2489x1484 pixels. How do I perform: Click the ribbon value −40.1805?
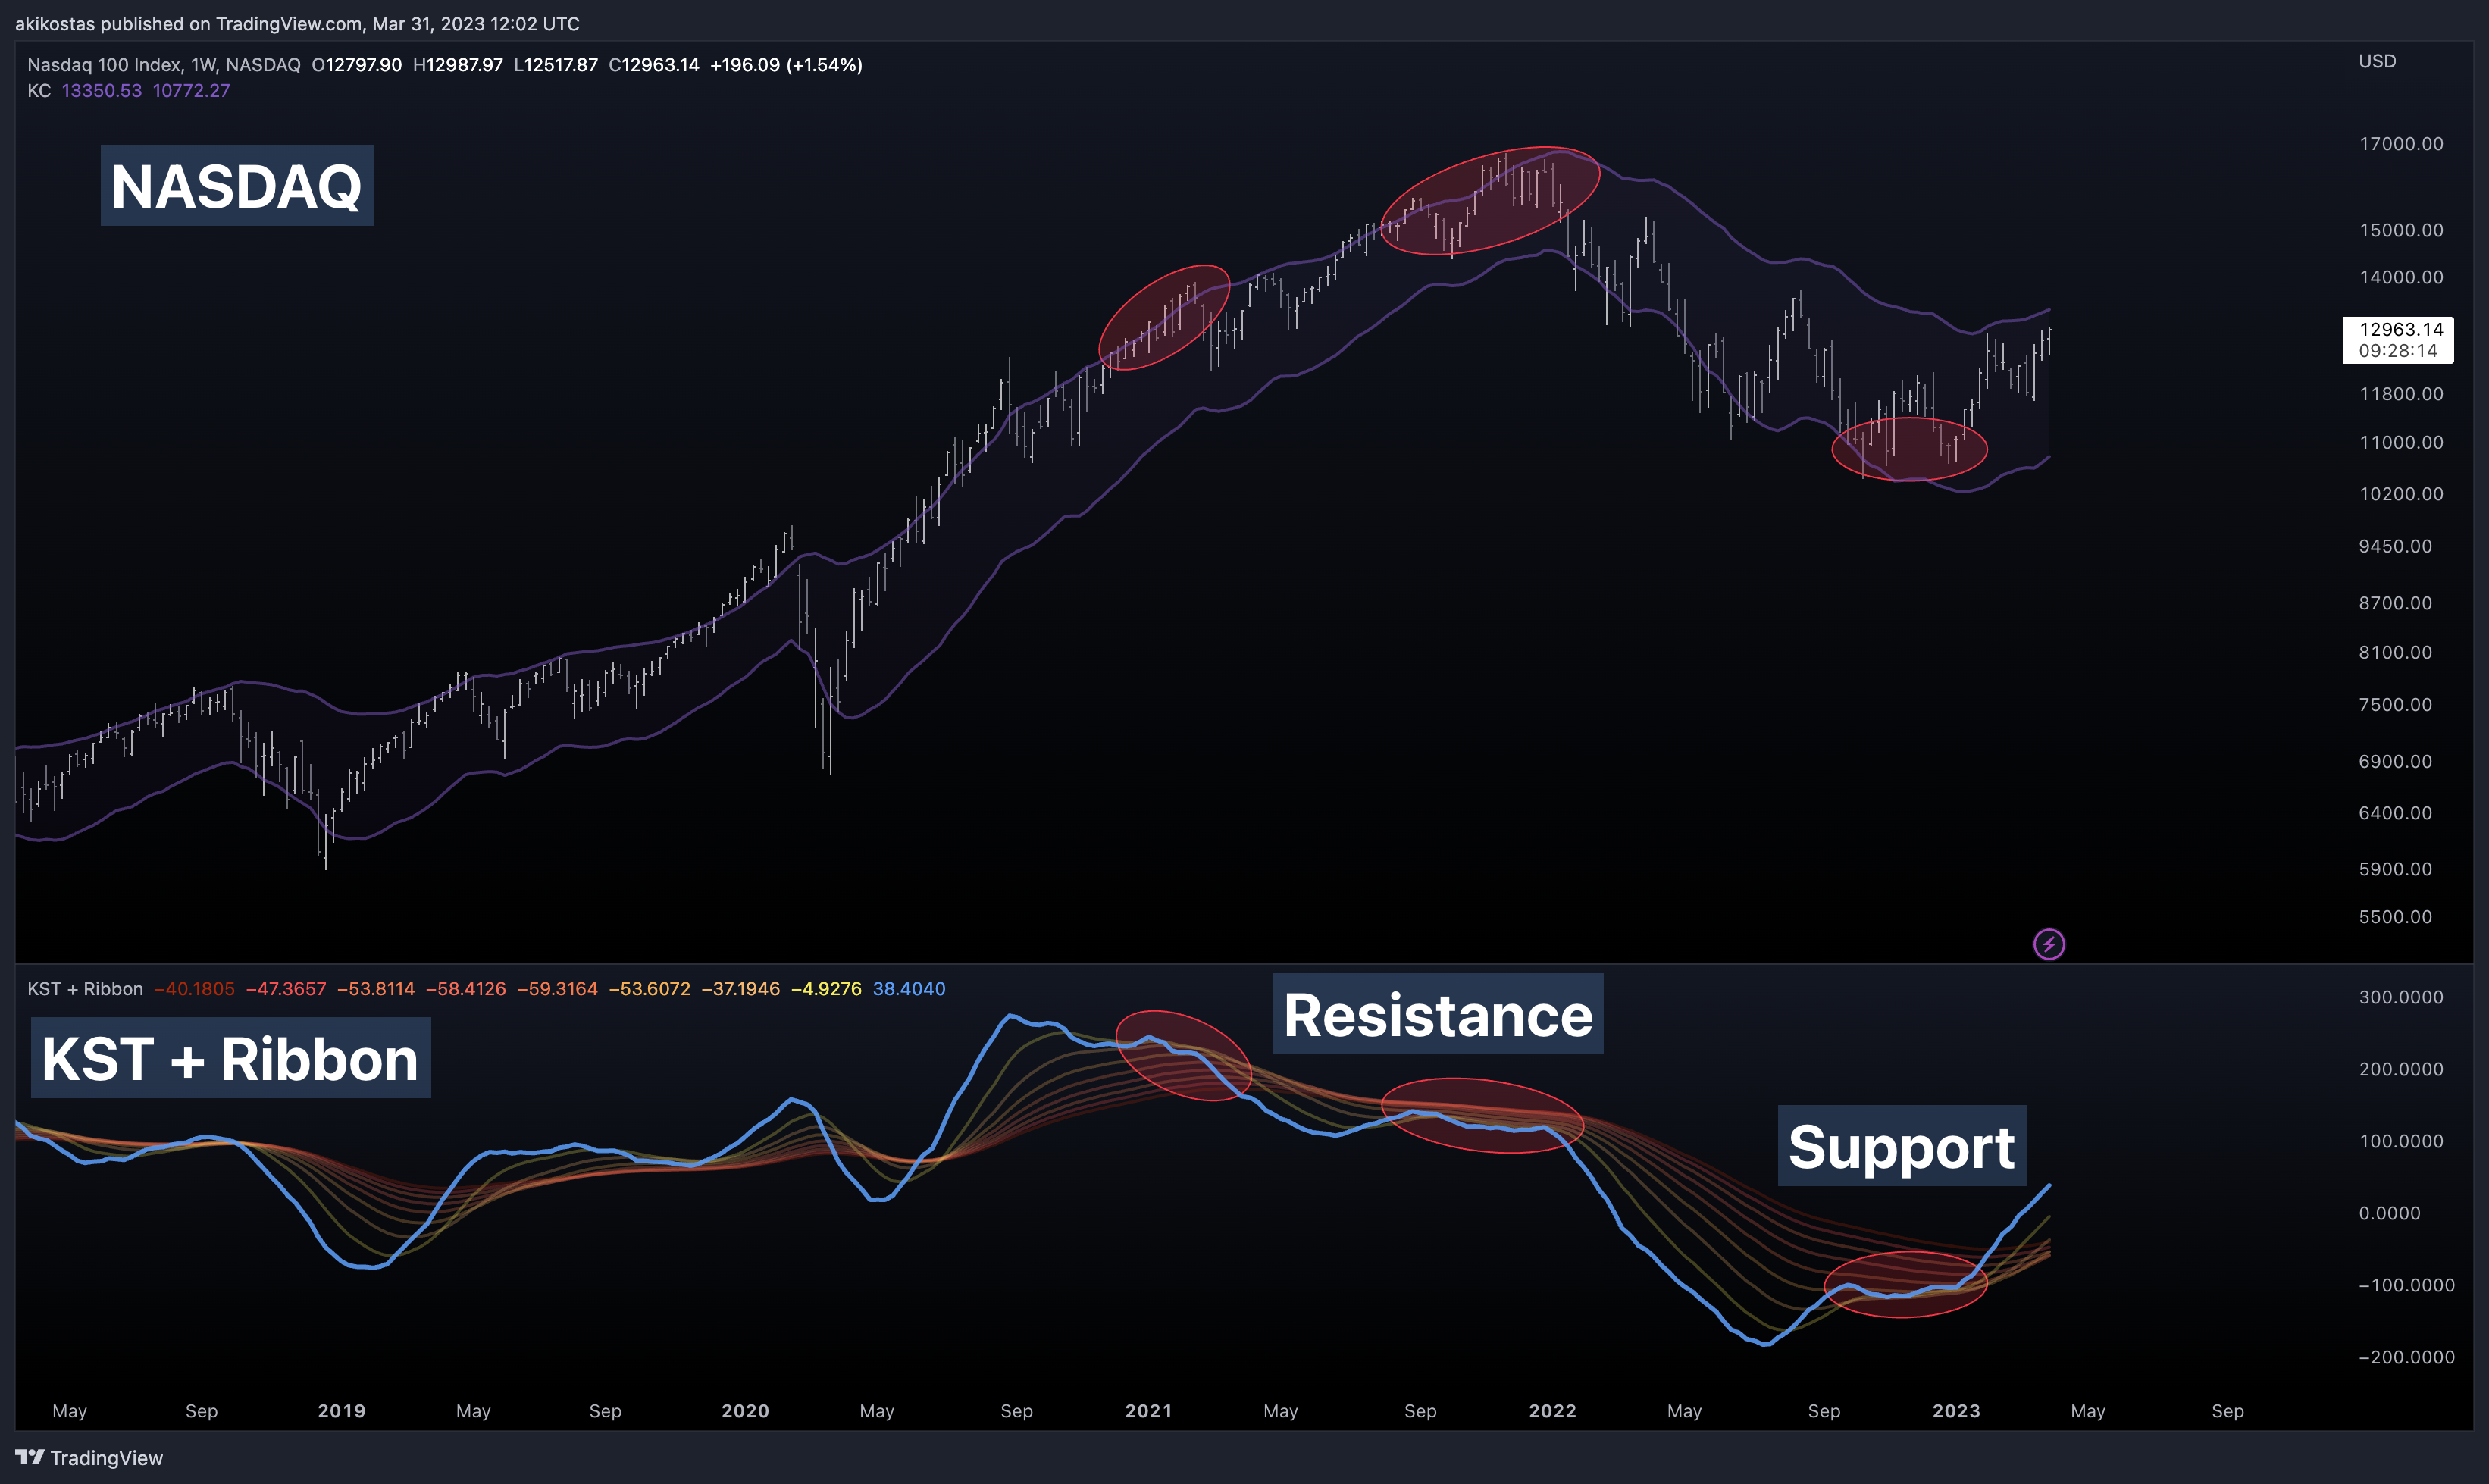coord(194,989)
